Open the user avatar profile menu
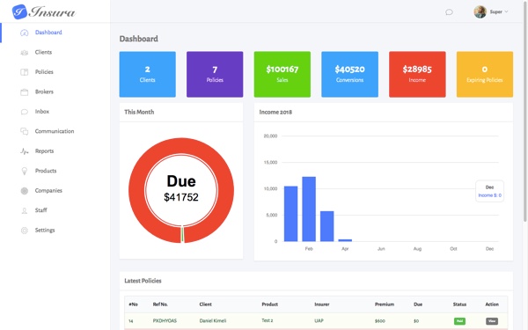The width and height of the screenshot is (528, 330). [480, 11]
